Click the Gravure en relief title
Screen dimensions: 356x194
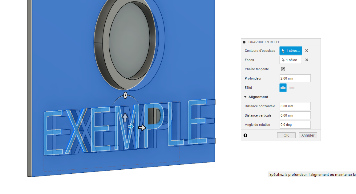coord(264,42)
